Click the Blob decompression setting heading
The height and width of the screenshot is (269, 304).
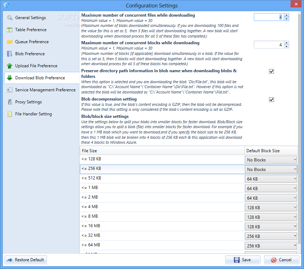[x=109, y=99]
